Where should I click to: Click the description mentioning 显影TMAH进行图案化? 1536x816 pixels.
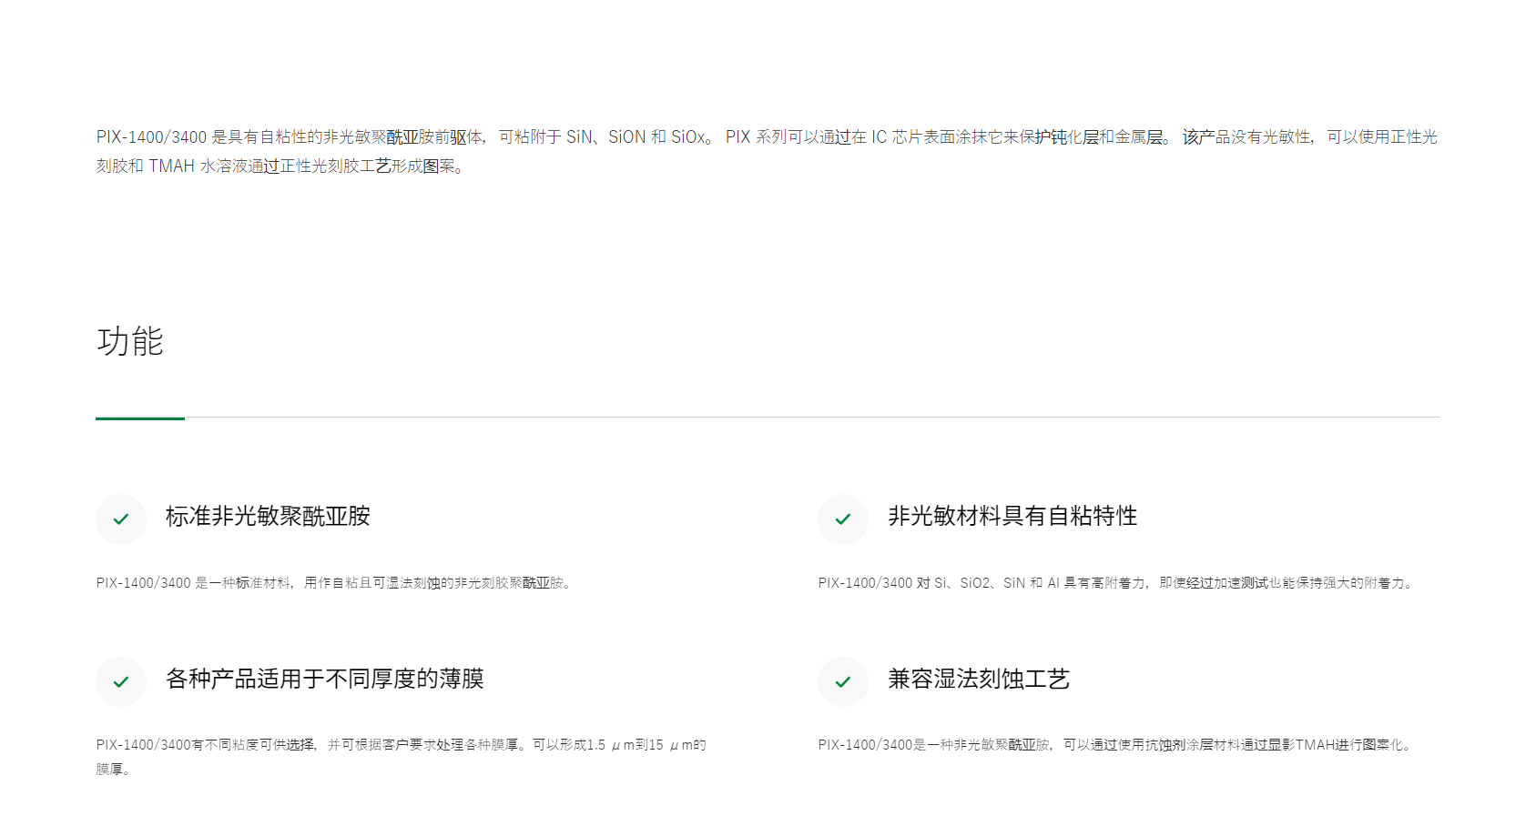pos(1116,745)
